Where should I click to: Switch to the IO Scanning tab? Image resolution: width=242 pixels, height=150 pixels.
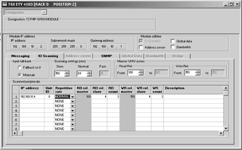coord(48,56)
